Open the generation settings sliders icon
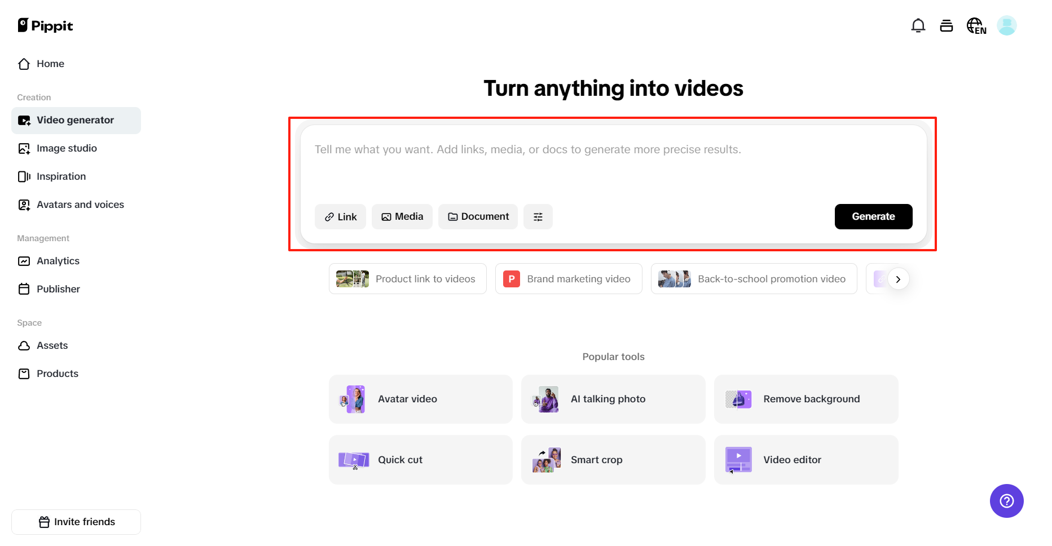 (x=538, y=216)
